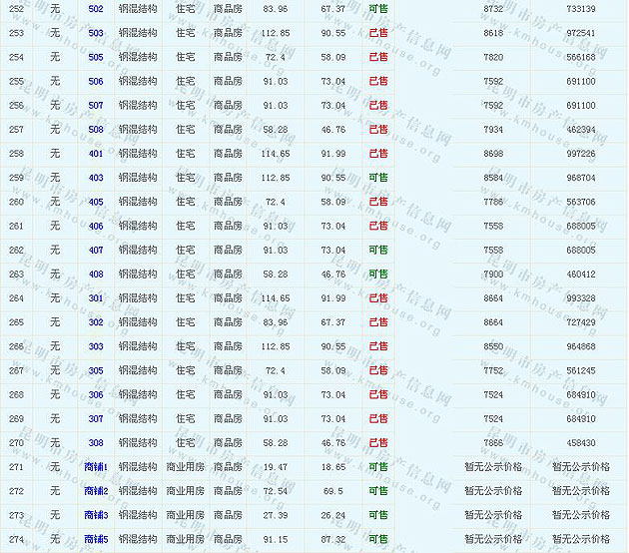Select 商铺3 shop unit link
Viewport: 629px width, 553px height.
[x=96, y=515]
